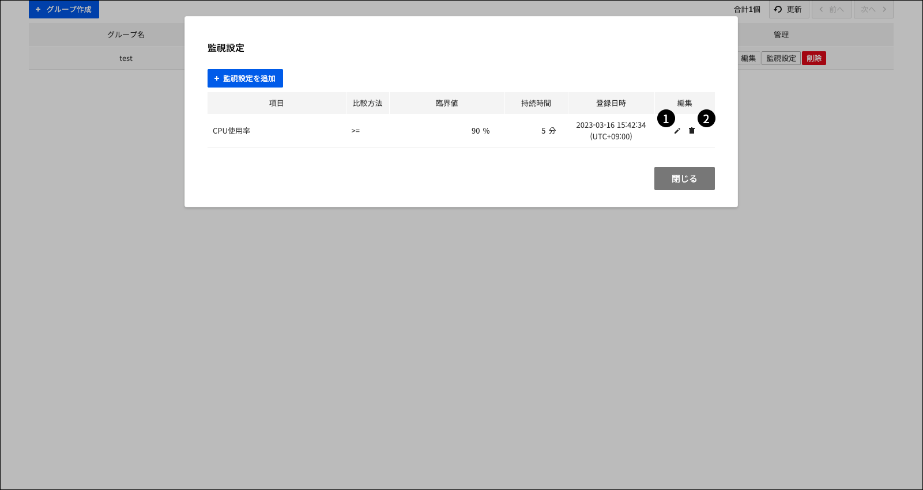923x490 pixels.
Task: Go to previous page with 前へ
Action: 831,9
